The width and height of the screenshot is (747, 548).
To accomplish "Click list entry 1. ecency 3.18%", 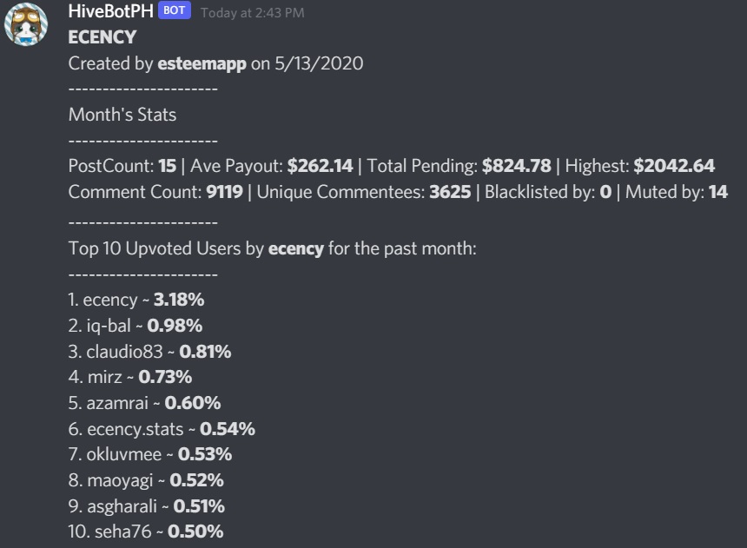I will point(136,300).
